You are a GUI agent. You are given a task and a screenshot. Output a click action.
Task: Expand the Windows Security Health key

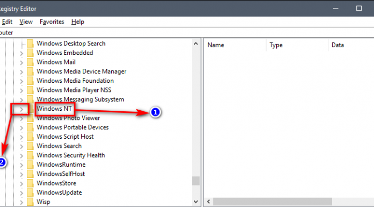coord(21,156)
